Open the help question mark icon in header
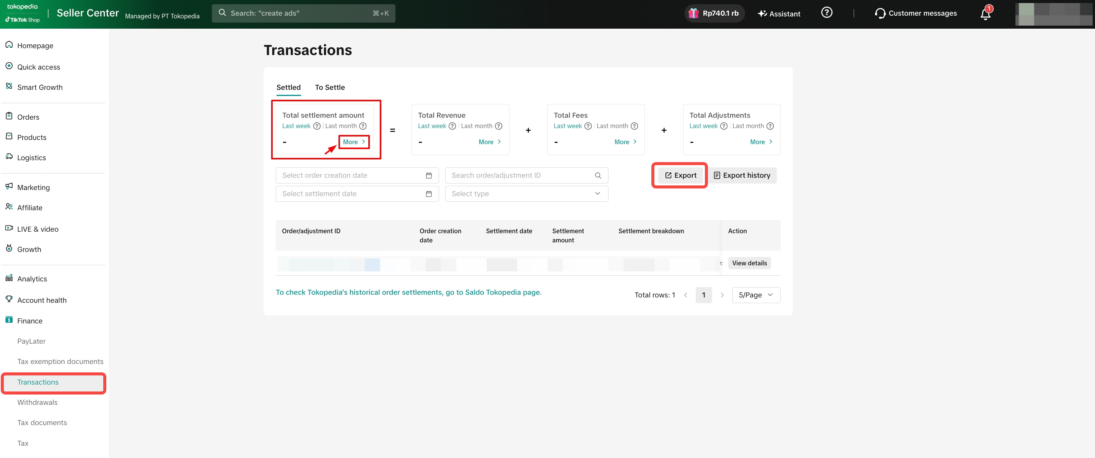Image resolution: width=1095 pixels, height=458 pixels. (827, 13)
